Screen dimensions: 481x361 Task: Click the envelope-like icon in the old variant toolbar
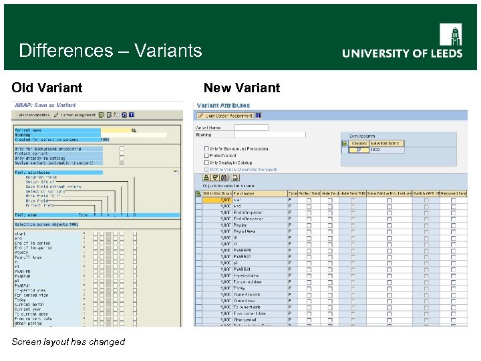pos(116,115)
